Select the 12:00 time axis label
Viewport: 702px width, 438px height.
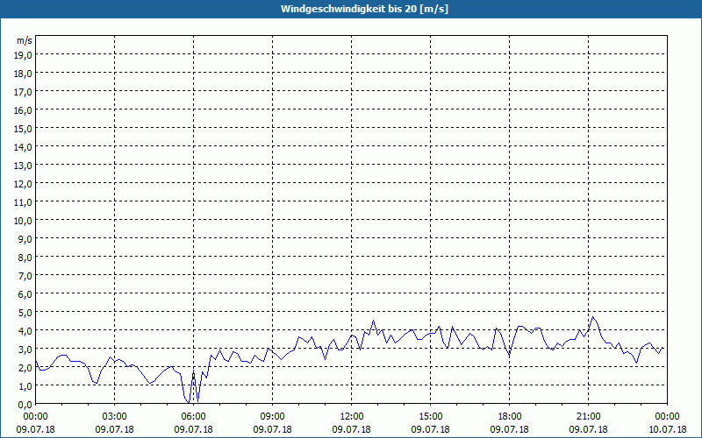pos(352,417)
